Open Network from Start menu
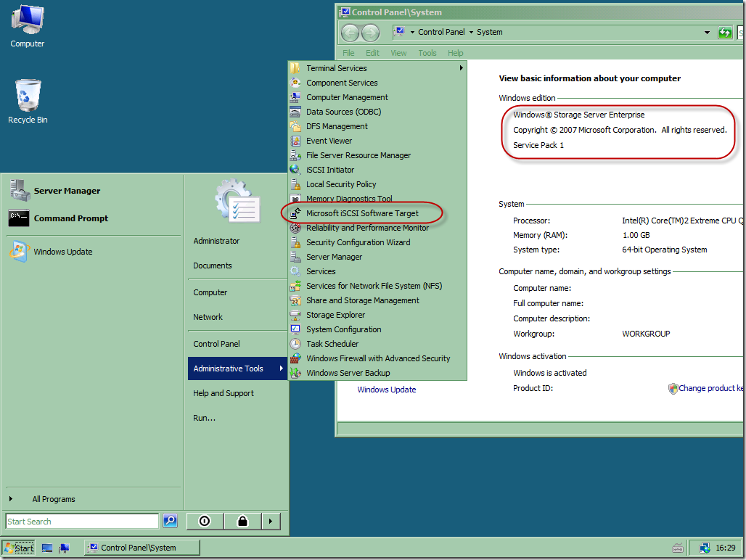Screen dimensions: 746x560 point(208,317)
